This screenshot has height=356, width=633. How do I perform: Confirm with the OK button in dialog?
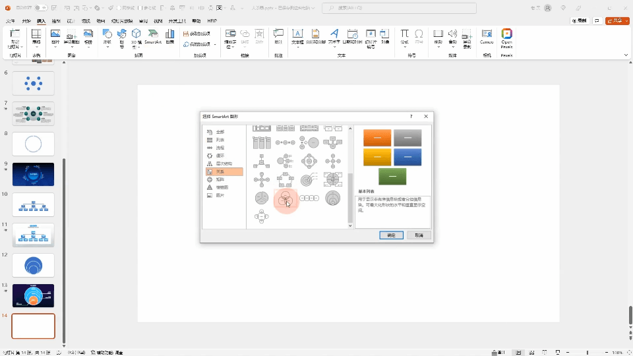391,235
